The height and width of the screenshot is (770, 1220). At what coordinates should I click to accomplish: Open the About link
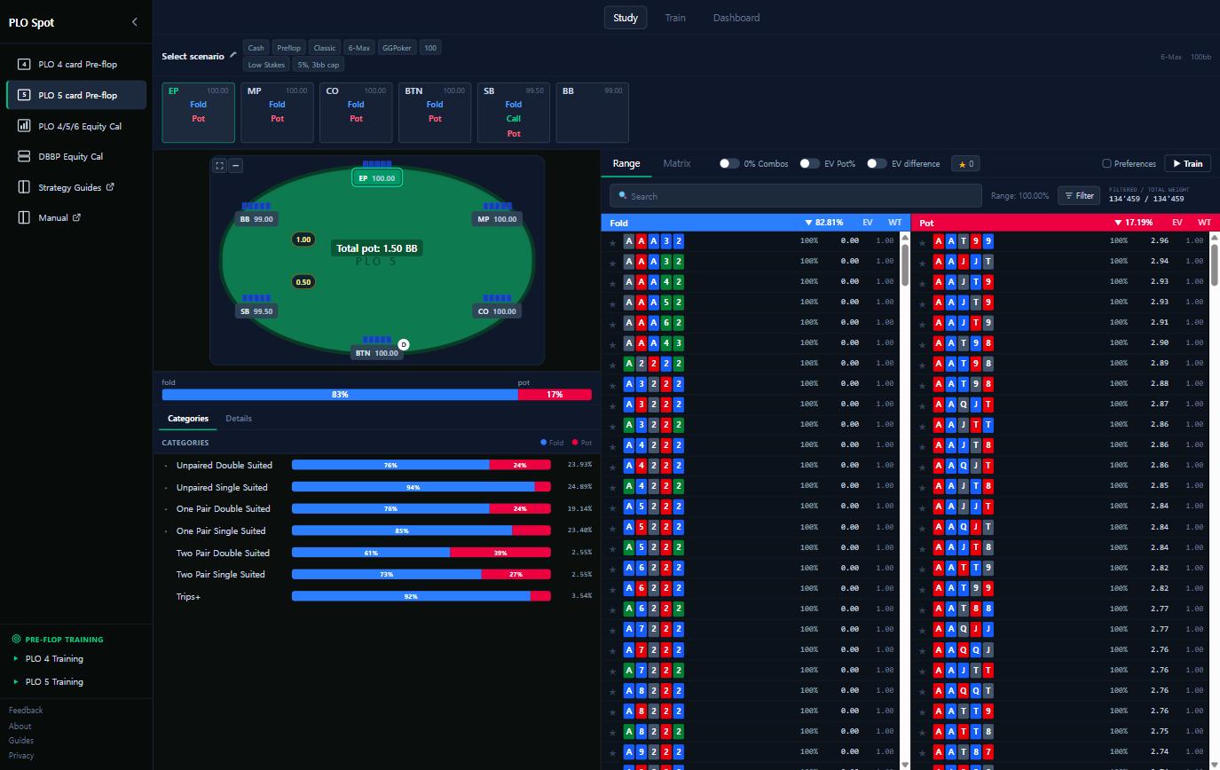[20, 726]
